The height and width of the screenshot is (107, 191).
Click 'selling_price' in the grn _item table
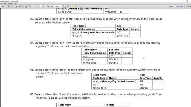[94, 63]
